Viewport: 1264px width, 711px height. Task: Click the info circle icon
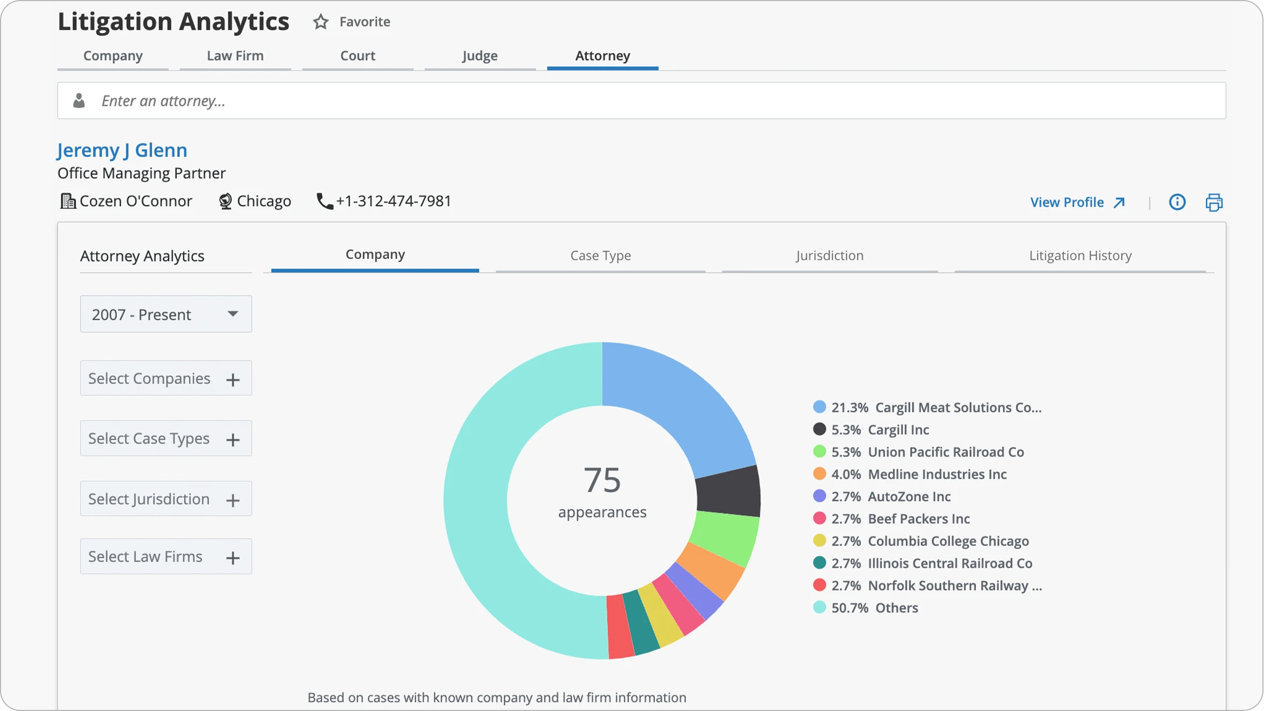(1177, 202)
